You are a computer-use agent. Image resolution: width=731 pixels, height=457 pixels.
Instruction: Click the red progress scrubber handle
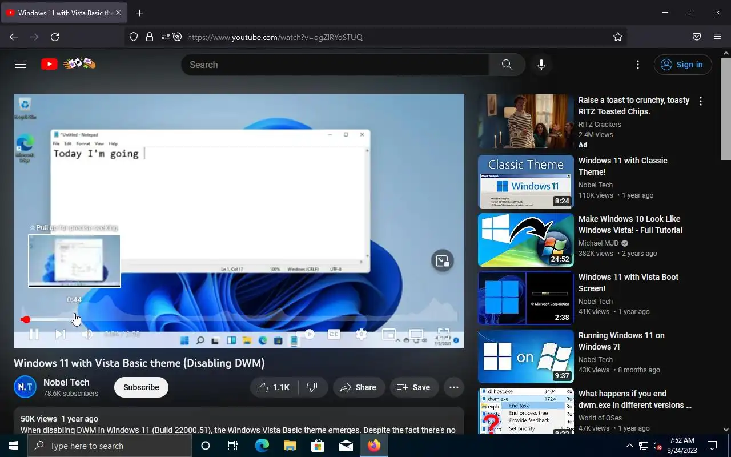(x=26, y=320)
